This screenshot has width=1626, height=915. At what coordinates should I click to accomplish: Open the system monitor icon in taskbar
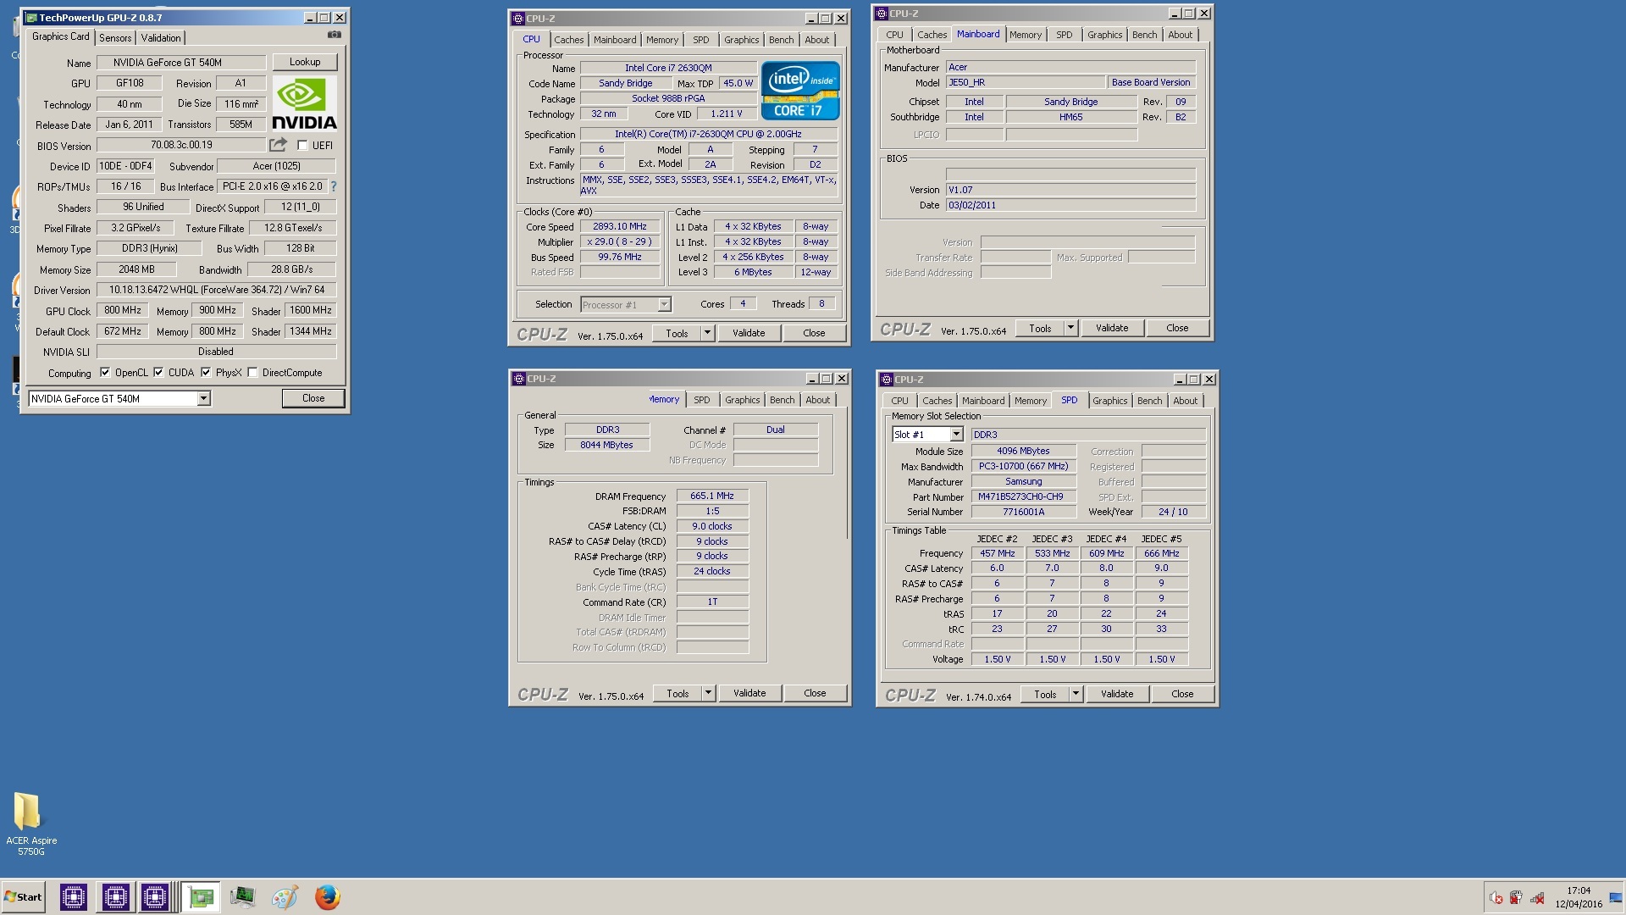tap(242, 897)
